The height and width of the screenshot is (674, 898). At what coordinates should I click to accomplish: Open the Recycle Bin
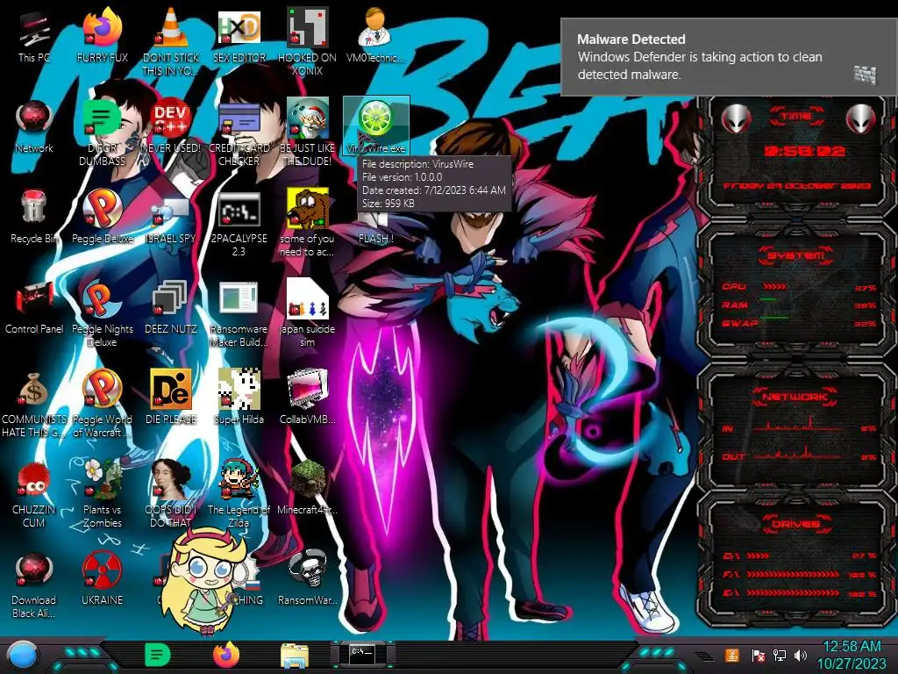click(34, 217)
